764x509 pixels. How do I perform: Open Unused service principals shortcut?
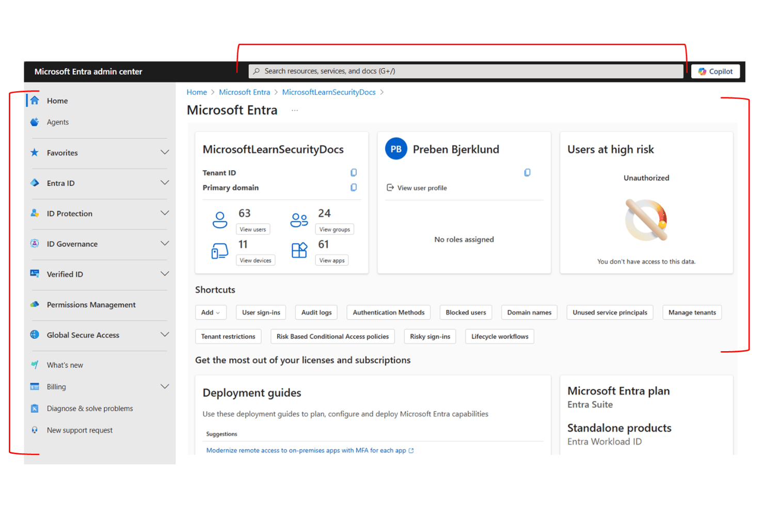point(610,313)
